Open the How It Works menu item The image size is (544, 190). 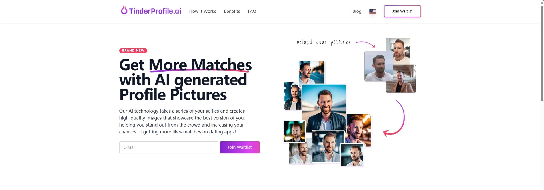pos(203,11)
